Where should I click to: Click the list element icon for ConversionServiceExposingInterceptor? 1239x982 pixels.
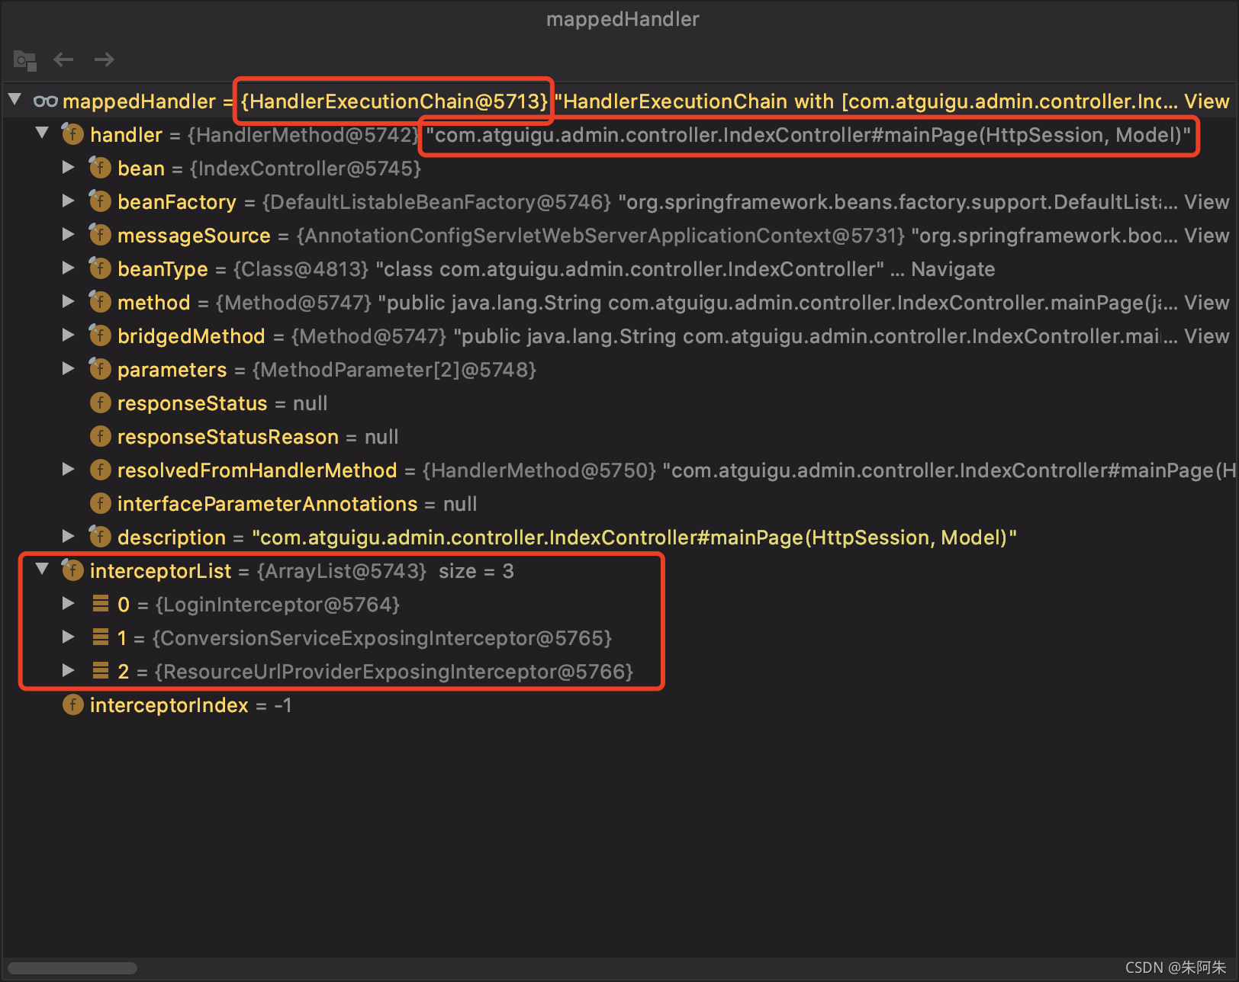click(100, 638)
